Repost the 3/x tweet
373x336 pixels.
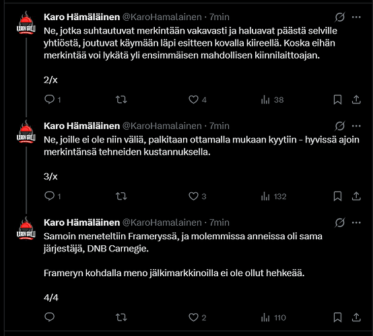(x=121, y=196)
